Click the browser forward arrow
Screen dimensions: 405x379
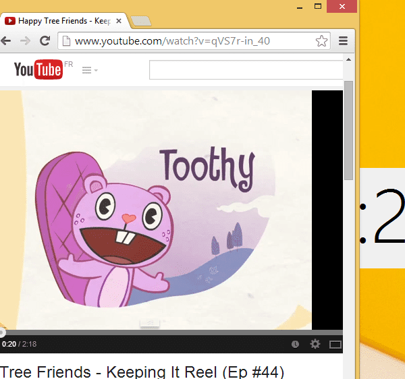coord(26,40)
